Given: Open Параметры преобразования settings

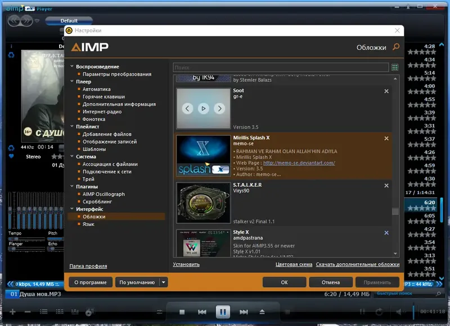Looking at the screenshot, I should [x=117, y=74].
